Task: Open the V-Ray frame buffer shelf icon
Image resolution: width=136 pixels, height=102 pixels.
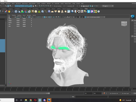Action: (x=82, y=12)
